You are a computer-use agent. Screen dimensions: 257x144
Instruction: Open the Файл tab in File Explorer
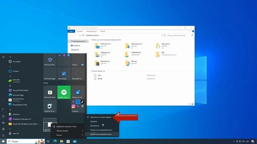[x=71, y=31]
